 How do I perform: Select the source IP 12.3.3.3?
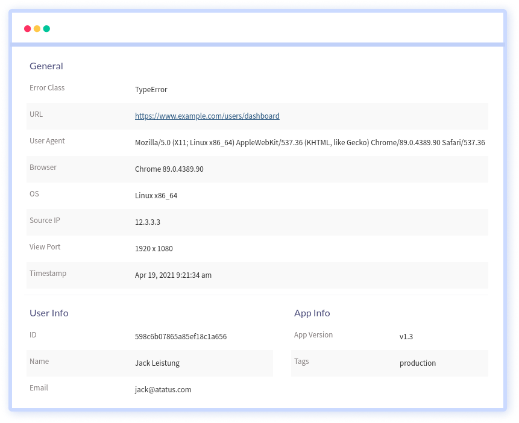click(x=147, y=222)
